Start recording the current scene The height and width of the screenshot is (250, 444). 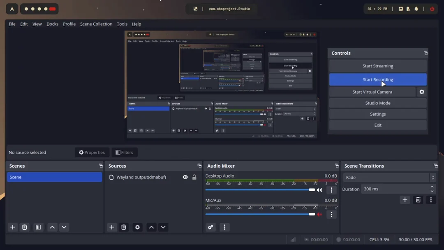377,79
